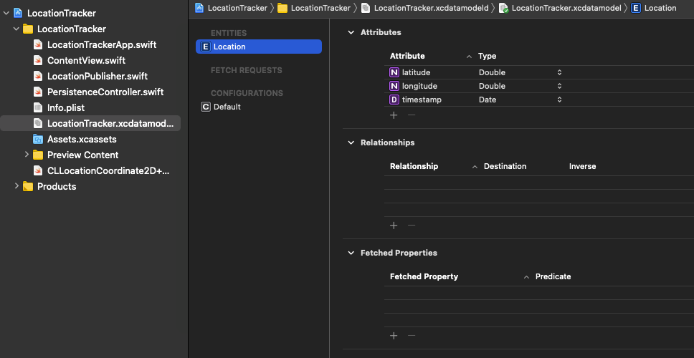This screenshot has width=694, height=358.
Task: Expand the Preview Content folder
Action: click(x=27, y=155)
